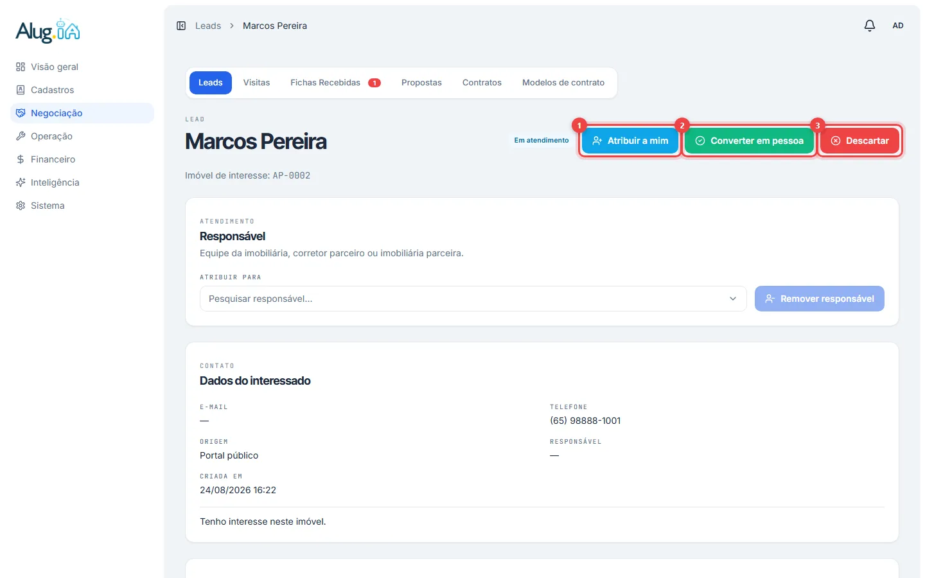The height and width of the screenshot is (578, 925).
Task: Click the Operação wrench icon
Action: 21,136
